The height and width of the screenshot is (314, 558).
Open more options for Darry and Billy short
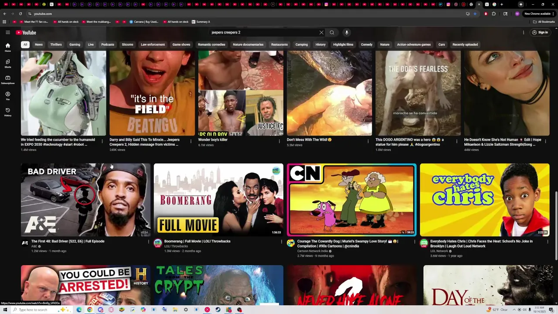click(191, 141)
